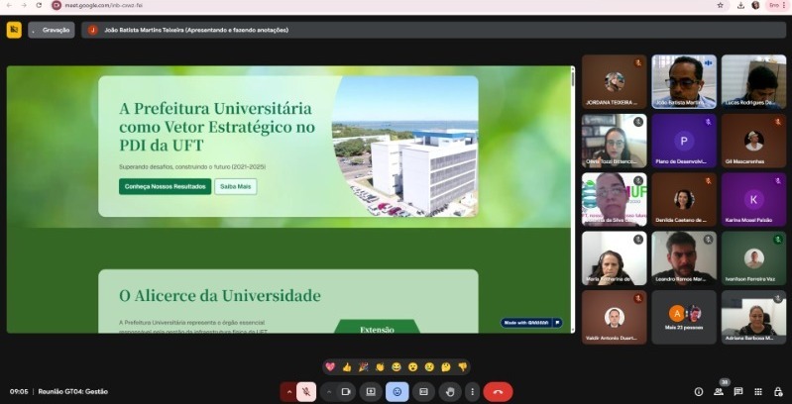Viewport: 792px width, 404px height.
Task: Click the 'Saiba Mais' button
Action: [x=236, y=186]
